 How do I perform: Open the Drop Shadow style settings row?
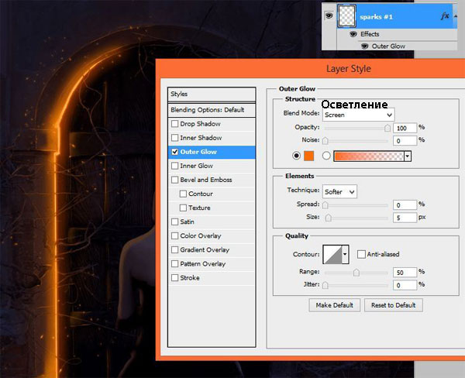tap(212, 124)
